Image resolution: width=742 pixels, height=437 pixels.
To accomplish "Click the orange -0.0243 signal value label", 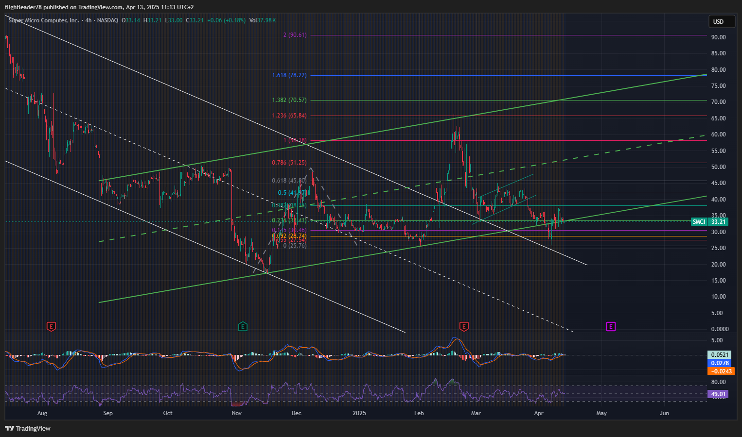I will pos(720,371).
